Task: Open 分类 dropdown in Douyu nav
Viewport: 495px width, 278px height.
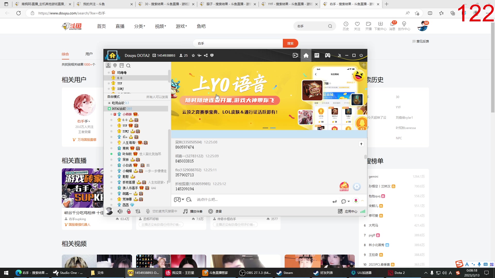Action: tap(139, 26)
